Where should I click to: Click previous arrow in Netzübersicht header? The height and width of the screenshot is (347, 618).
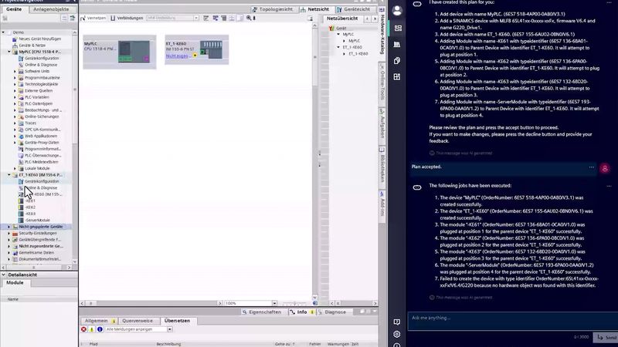[x=367, y=19]
